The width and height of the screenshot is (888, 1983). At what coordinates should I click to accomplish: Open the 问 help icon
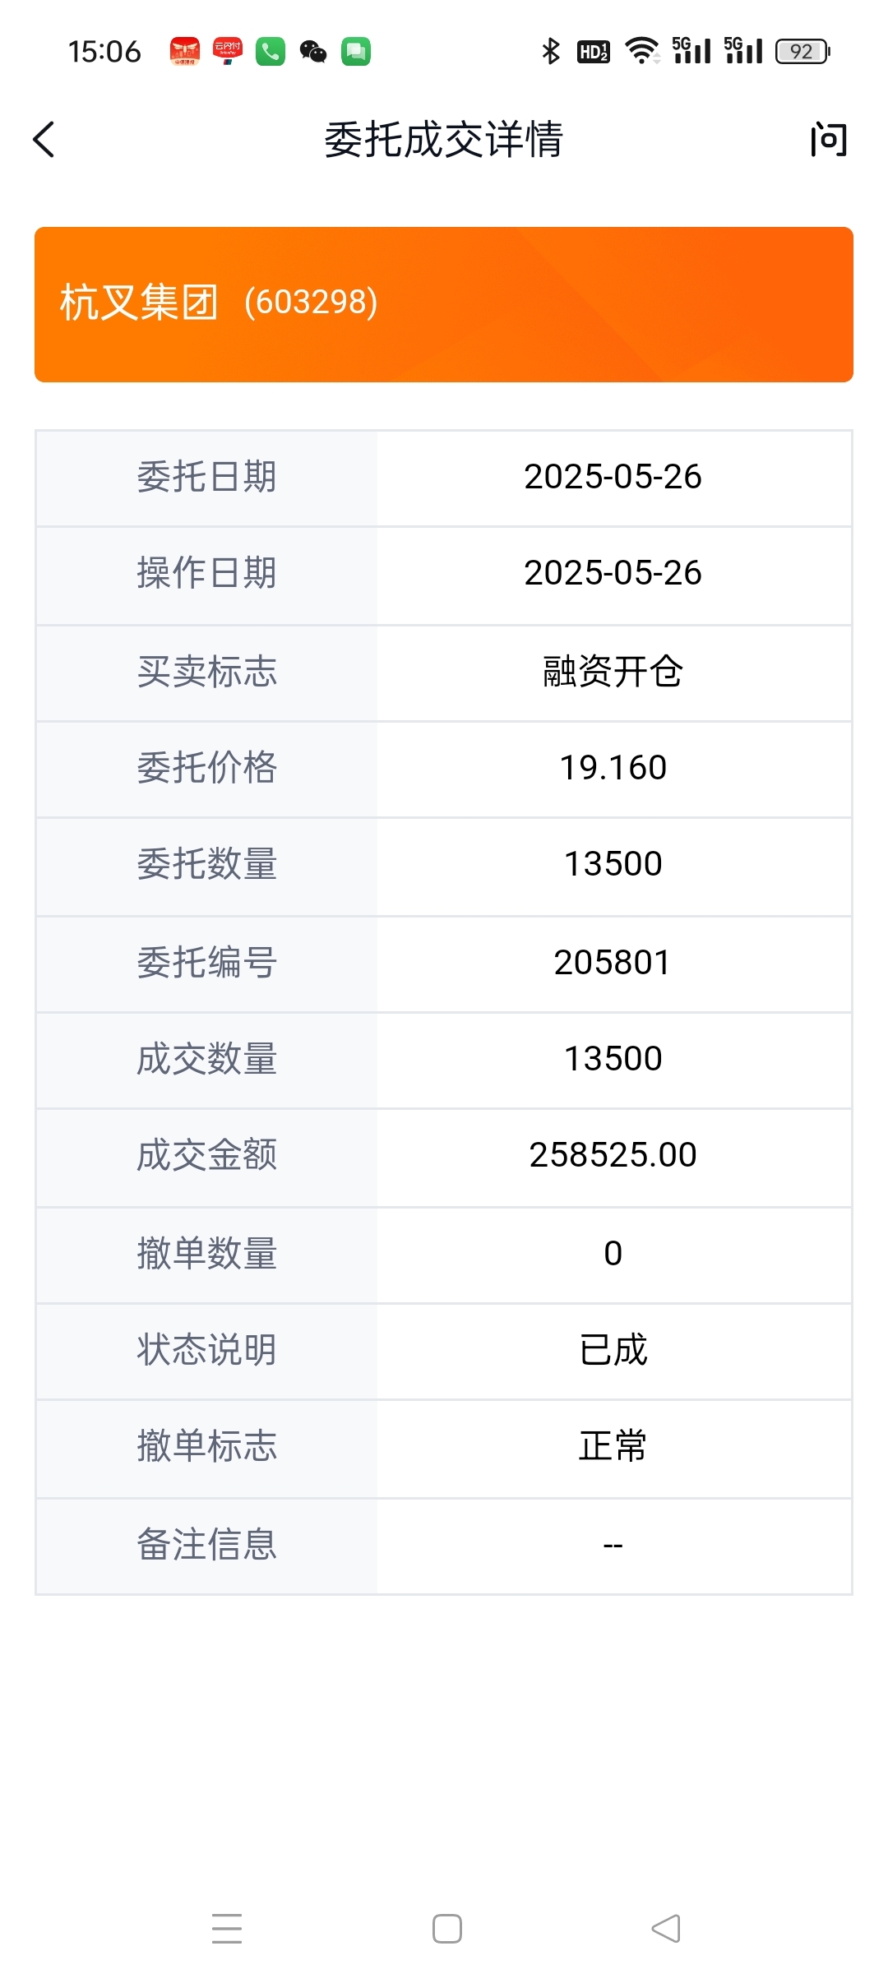828,139
